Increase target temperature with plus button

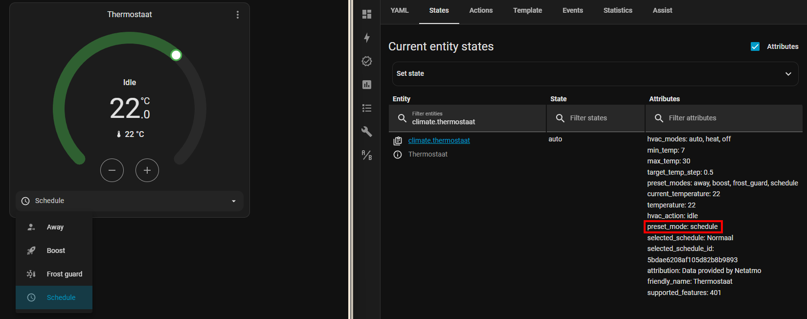[147, 170]
